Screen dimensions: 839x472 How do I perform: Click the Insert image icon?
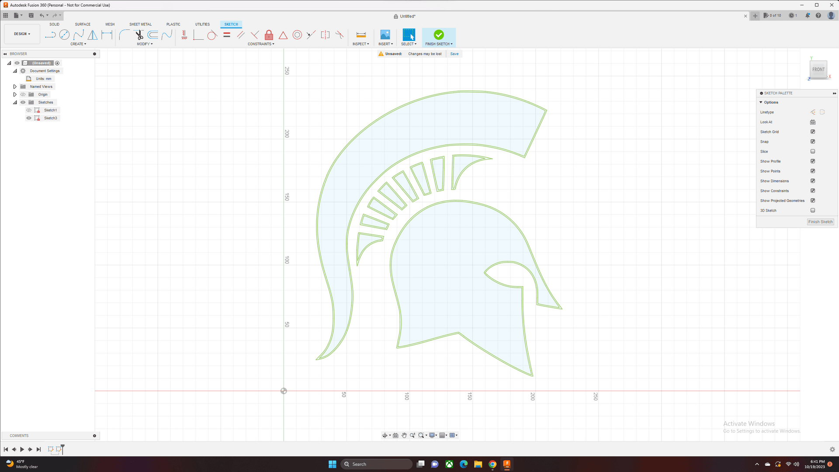385,35
